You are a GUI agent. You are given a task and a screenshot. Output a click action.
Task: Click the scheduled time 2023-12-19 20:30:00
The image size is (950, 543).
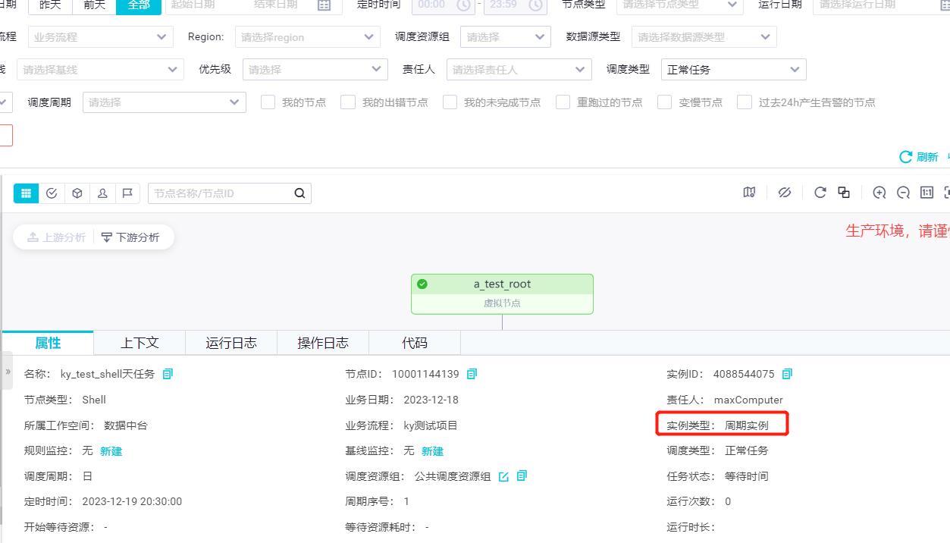tap(132, 501)
